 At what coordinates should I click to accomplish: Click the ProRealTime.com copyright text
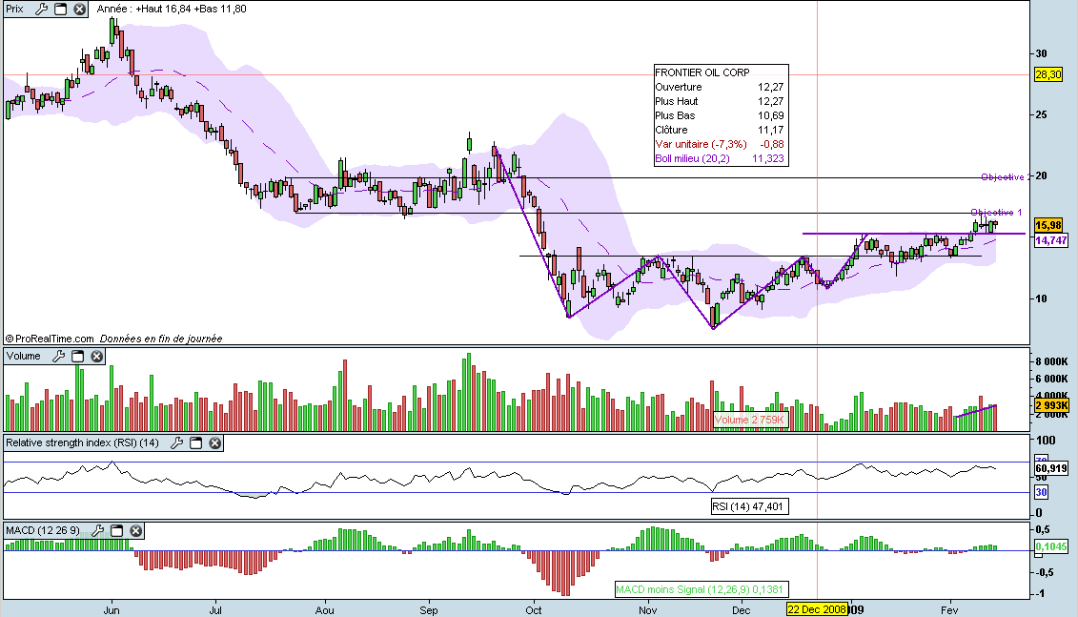tap(50, 339)
